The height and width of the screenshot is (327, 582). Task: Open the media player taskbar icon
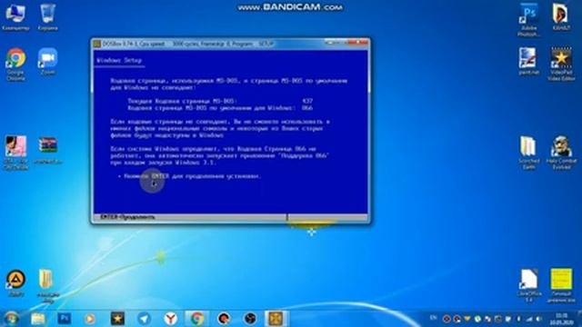click(x=90, y=319)
